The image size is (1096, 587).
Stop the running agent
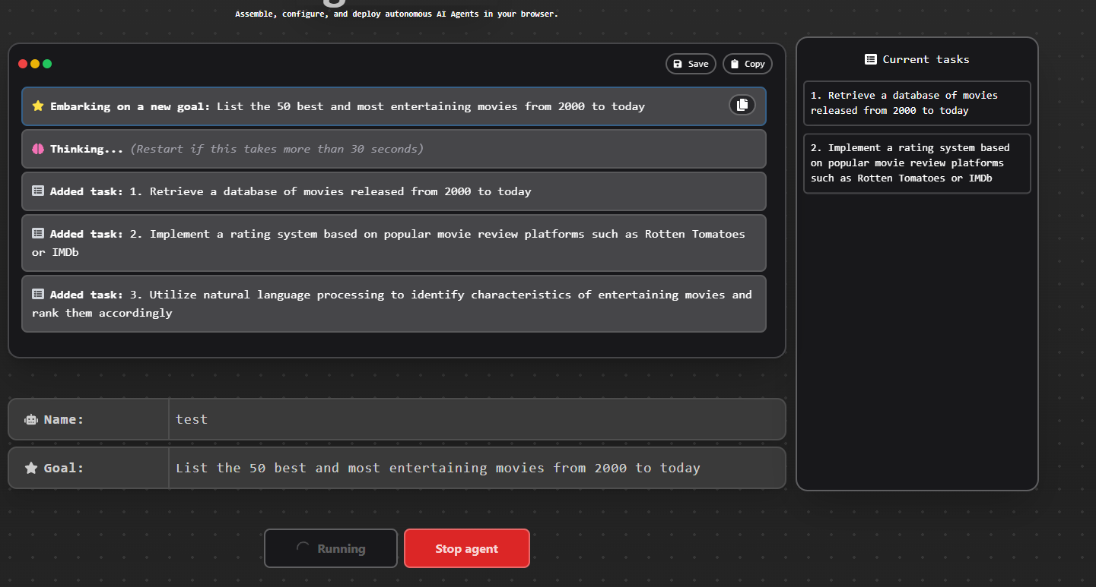pyautogui.click(x=467, y=548)
